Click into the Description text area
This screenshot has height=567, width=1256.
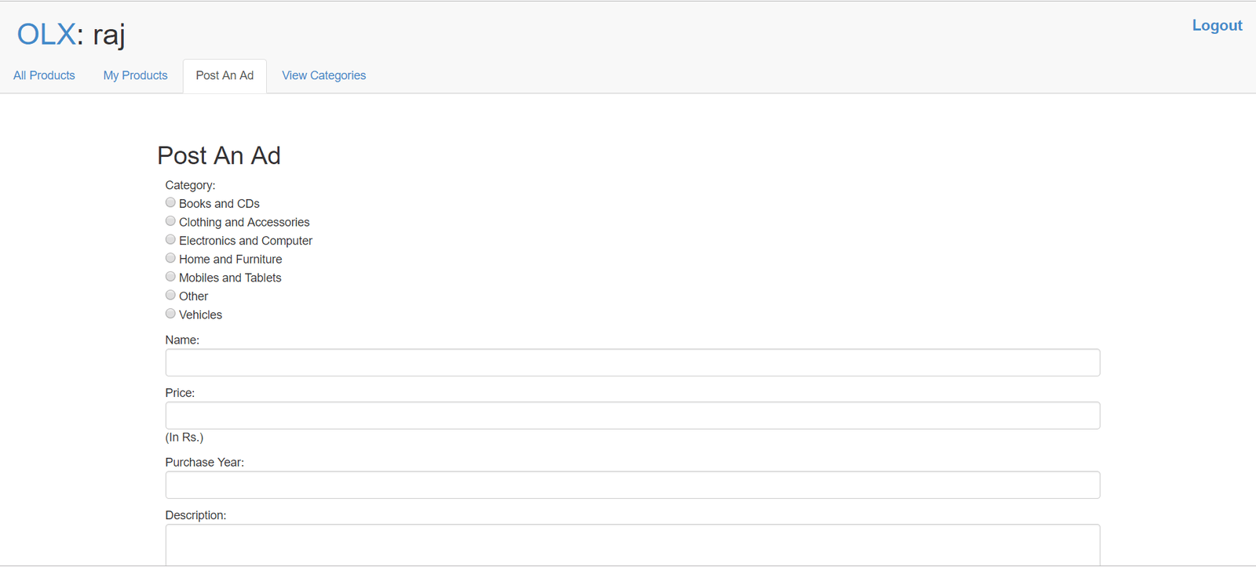point(632,545)
